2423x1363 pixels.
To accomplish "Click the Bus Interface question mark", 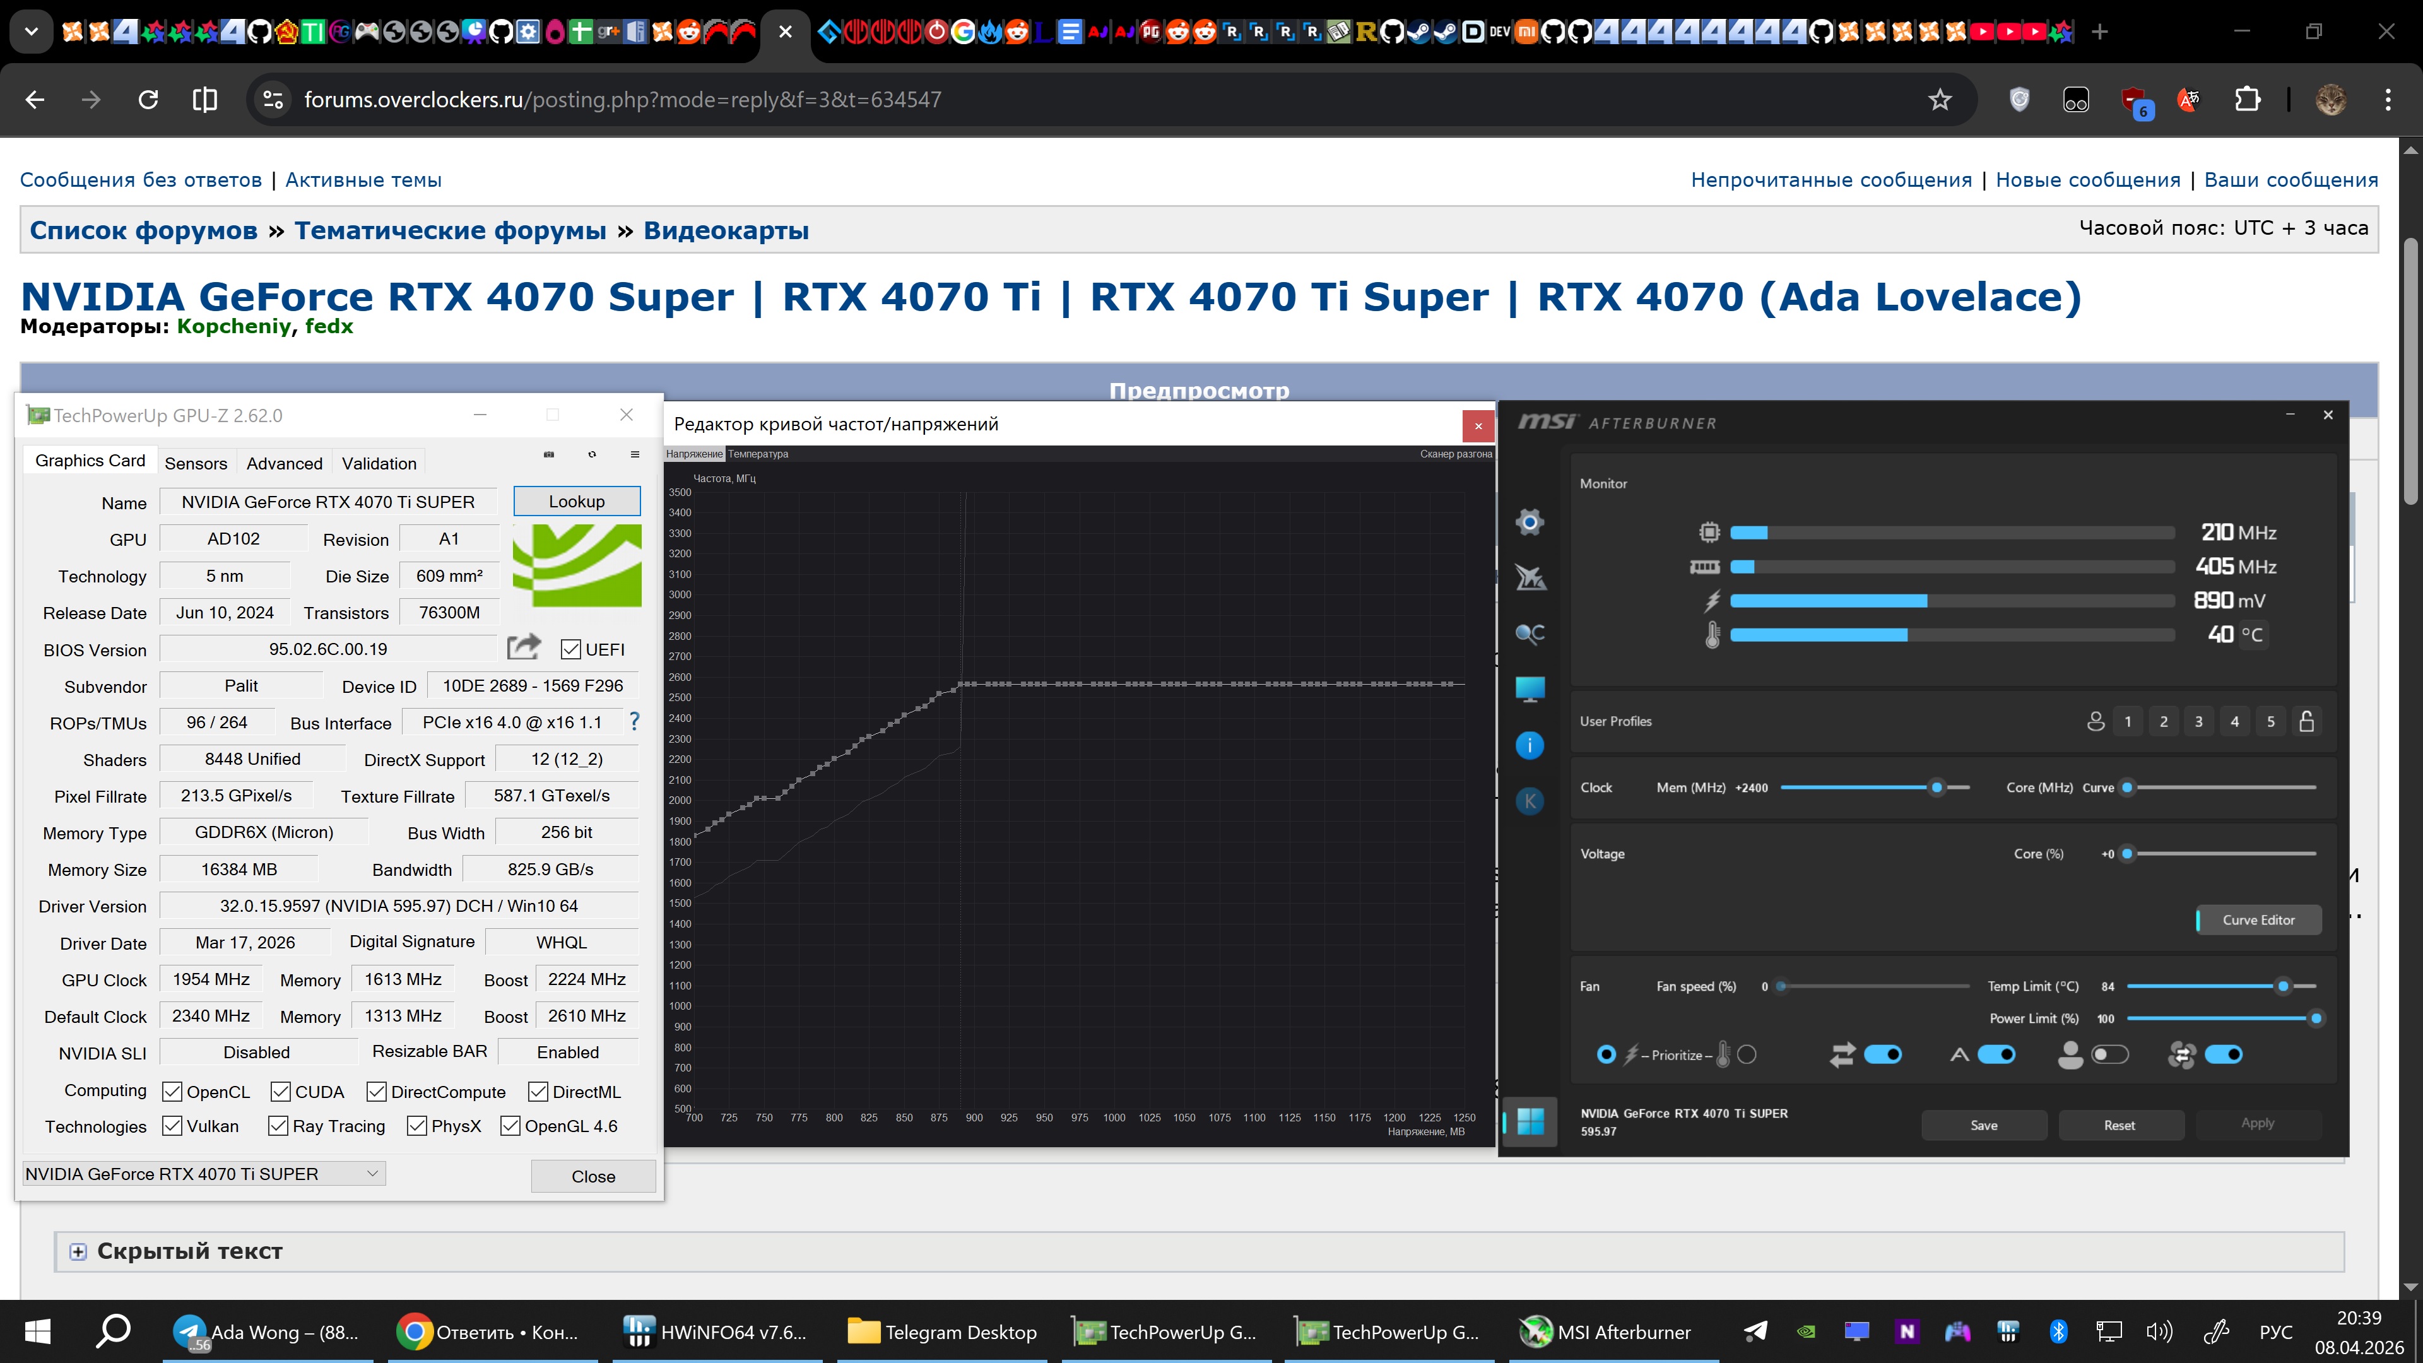I will tap(635, 721).
